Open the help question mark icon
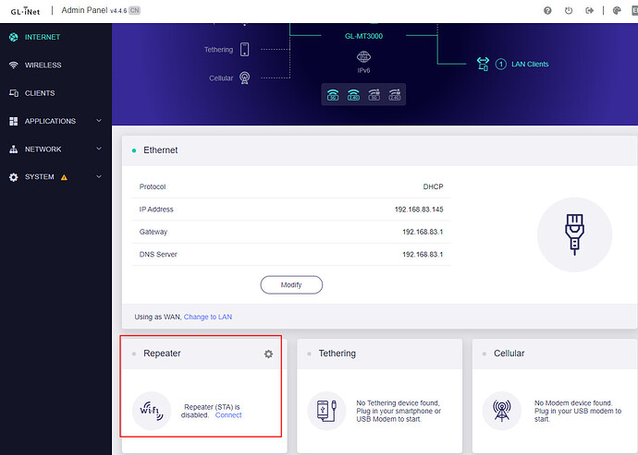Viewport: 638px width, 455px height. (548, 11)
